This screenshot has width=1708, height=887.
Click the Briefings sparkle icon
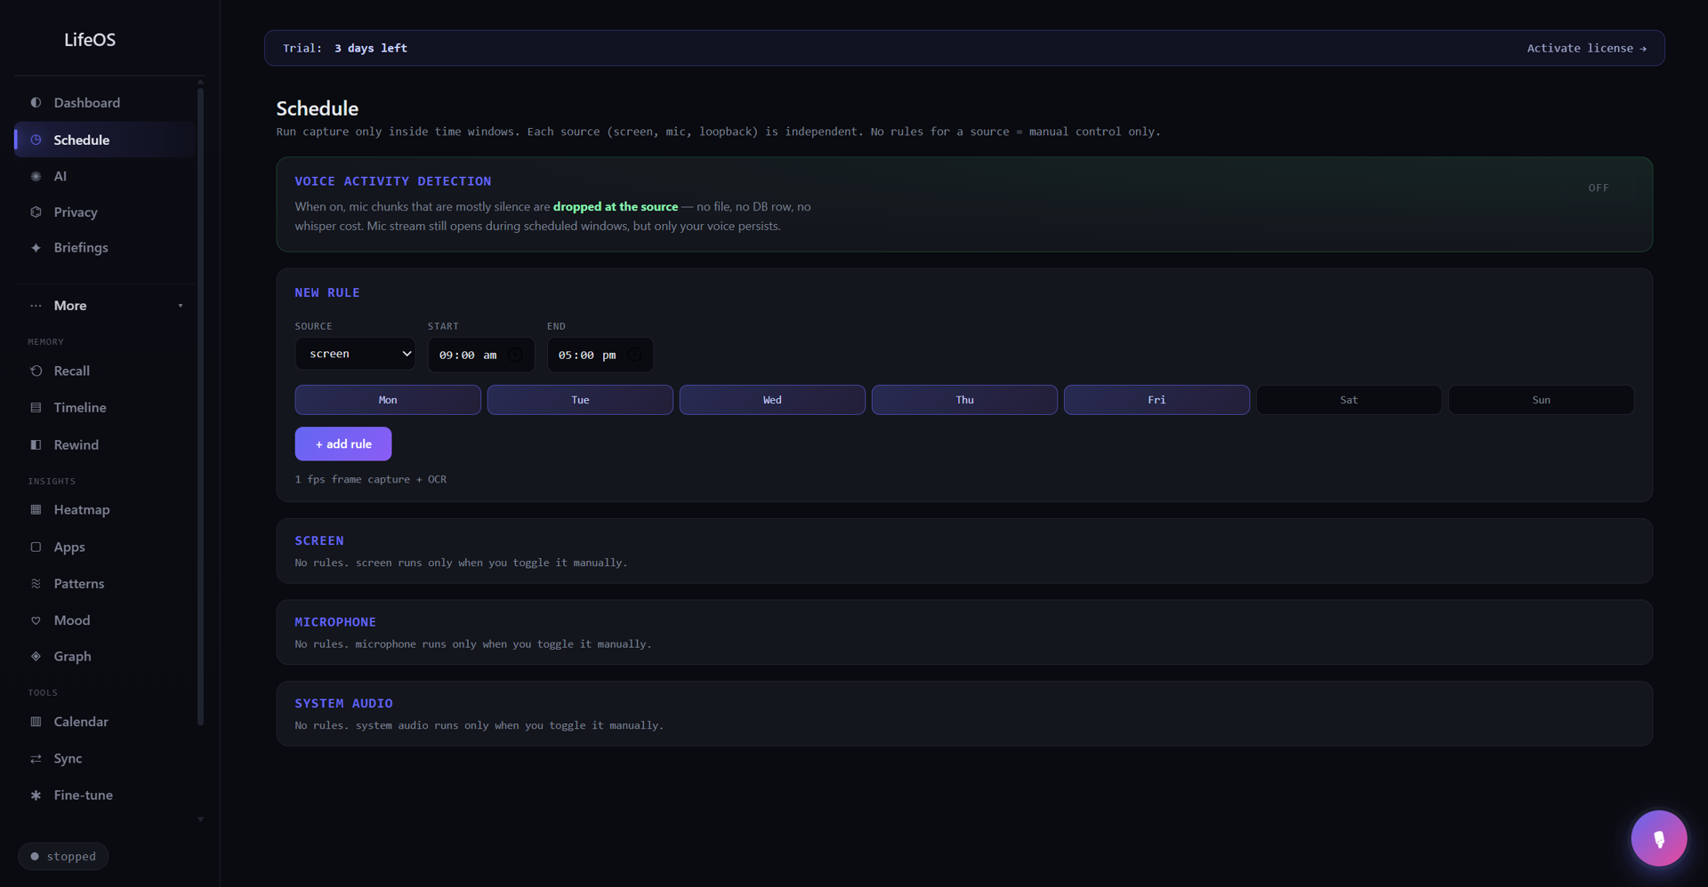tap(36, 247)
